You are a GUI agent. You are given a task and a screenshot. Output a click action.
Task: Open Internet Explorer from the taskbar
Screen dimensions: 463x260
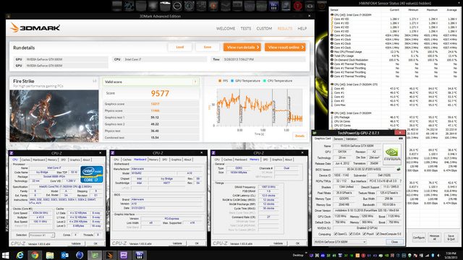tap(20, 255)
